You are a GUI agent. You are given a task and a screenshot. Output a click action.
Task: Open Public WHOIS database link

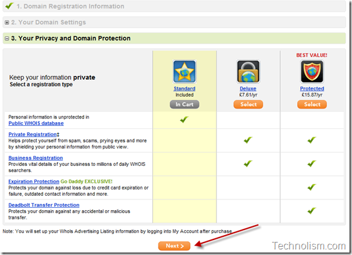tap(36, 123)
